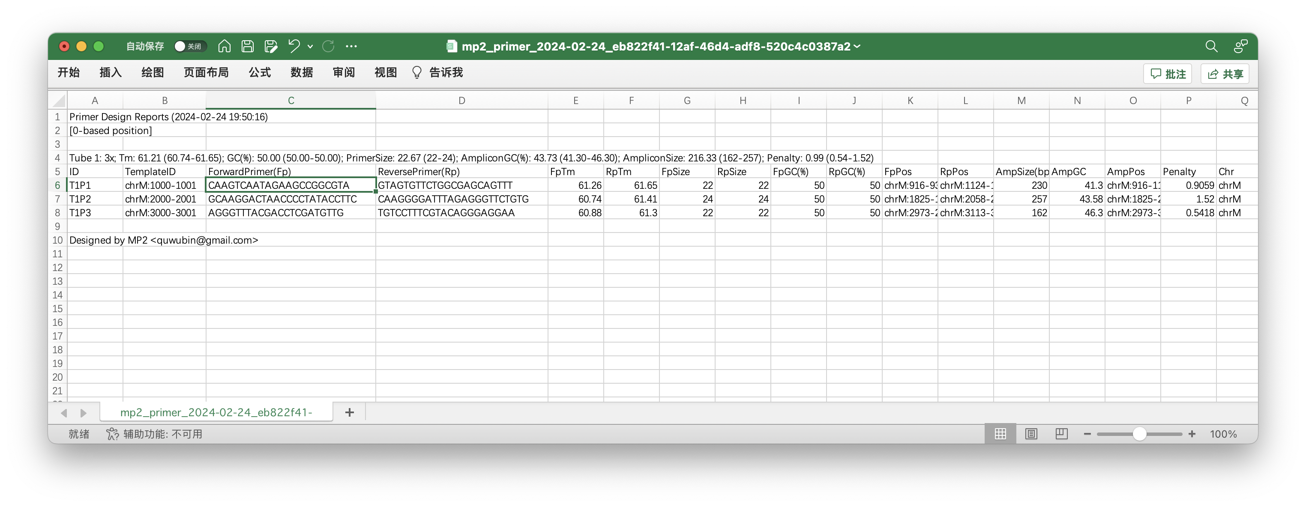Click the 告诉我 lightbulb search

(437, 72)
